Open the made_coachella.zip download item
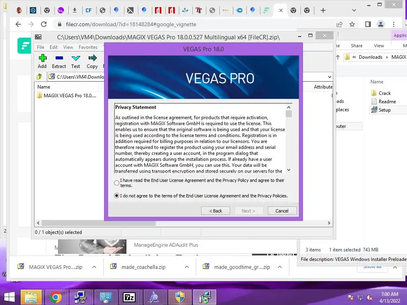 pos(143,267)
